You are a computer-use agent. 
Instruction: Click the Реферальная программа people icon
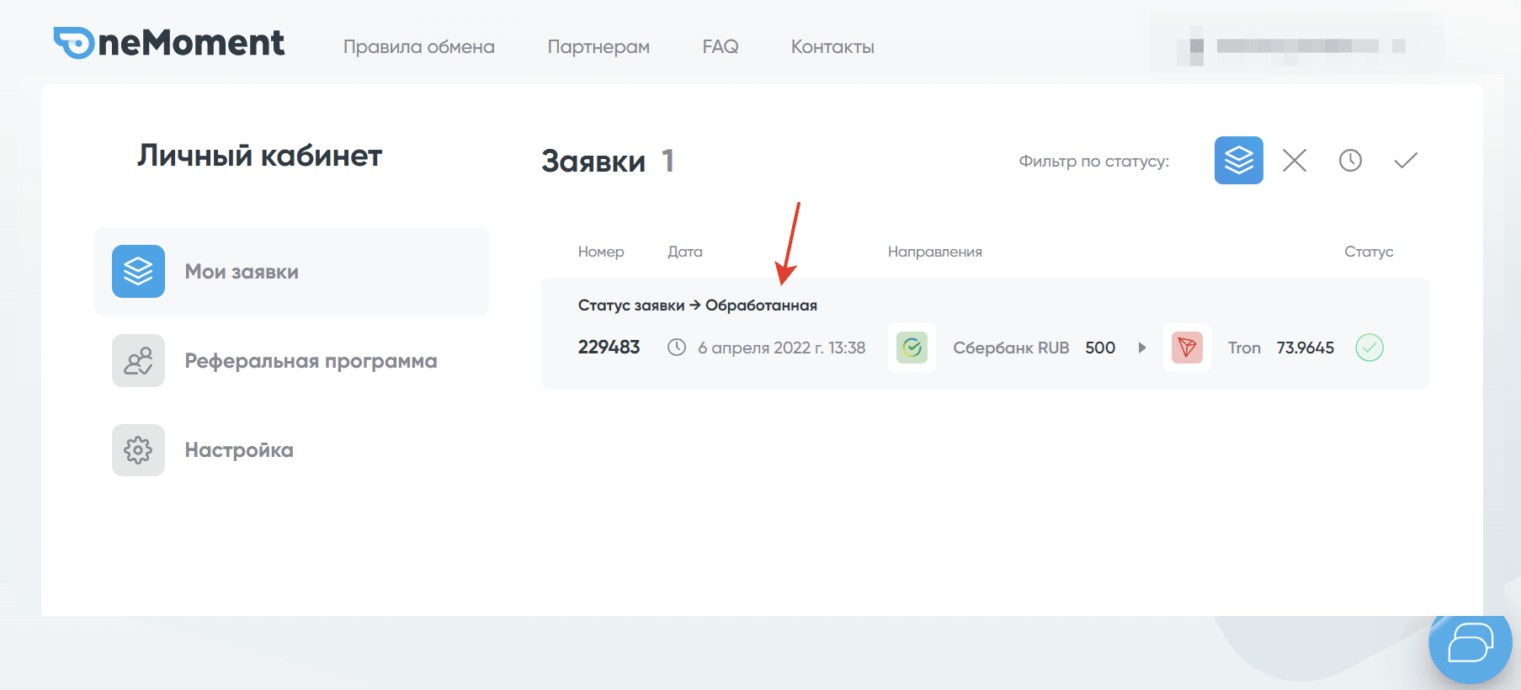(138, 360)
